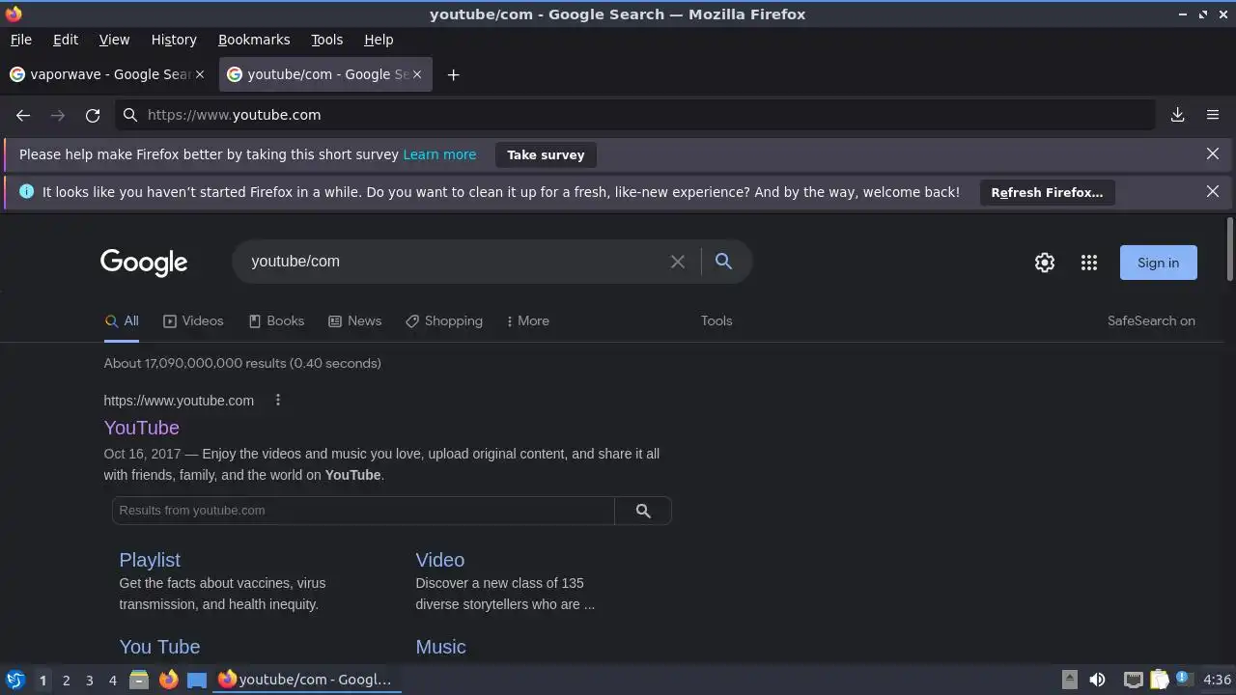This screenshot has height=695, width=1236.
Task: Select the youtube/com Firefox window in taskbar
Action: (x=307, y=680)
